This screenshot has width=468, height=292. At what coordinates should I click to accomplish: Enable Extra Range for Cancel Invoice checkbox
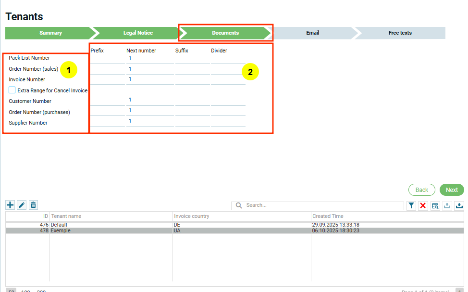[x=12, y=90]
